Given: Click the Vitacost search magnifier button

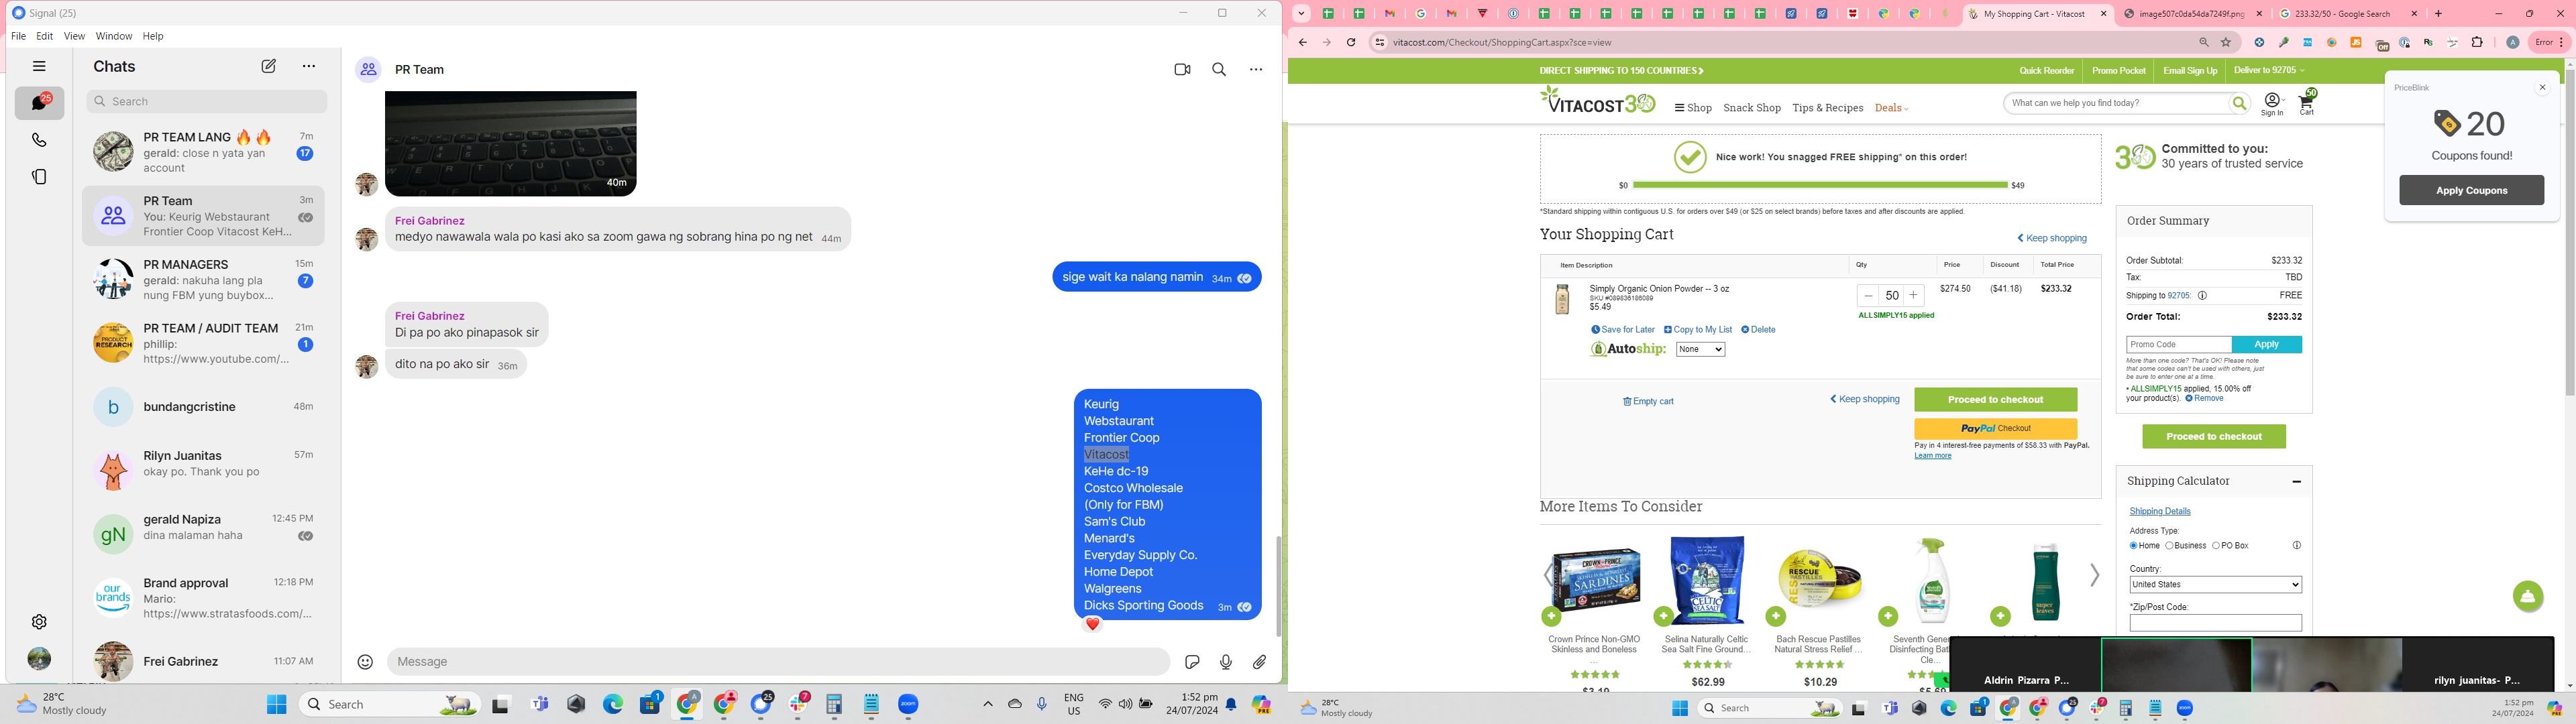Looking at the screenshot, I should coord(2239,103).
